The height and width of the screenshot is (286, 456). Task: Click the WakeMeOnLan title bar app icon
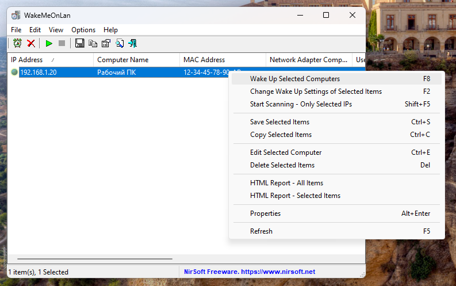coord(16,16)
